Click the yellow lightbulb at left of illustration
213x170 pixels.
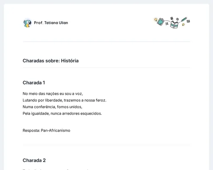155,19
